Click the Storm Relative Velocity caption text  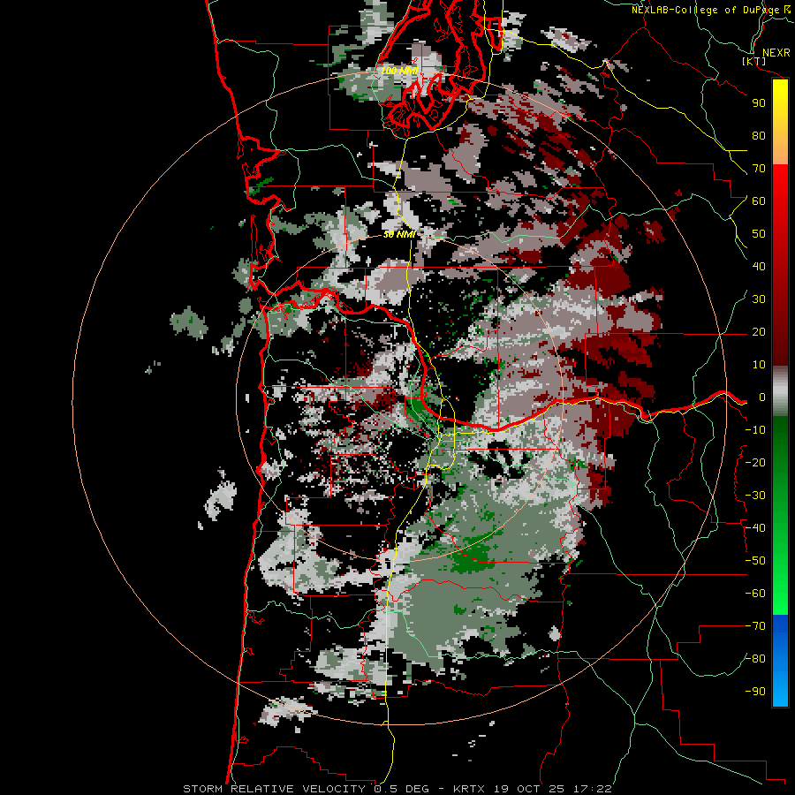point(397,789)
